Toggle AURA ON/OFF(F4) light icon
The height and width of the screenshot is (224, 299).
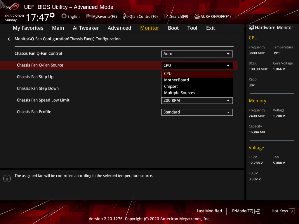click(x=197, y=16)
